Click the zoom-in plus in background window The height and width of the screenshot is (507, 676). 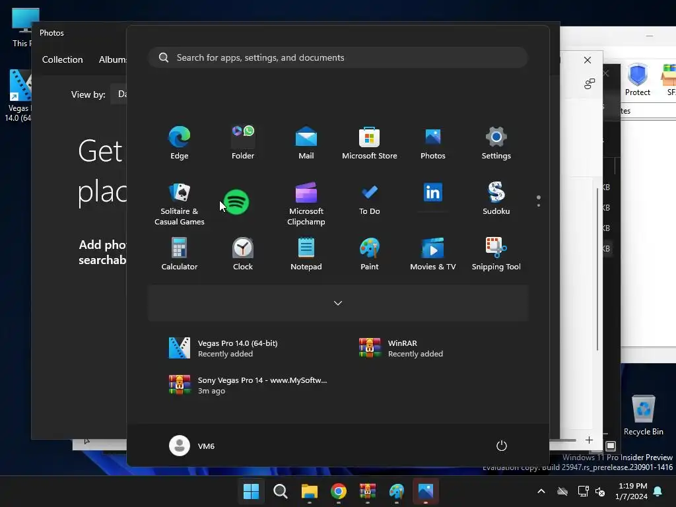589,440
